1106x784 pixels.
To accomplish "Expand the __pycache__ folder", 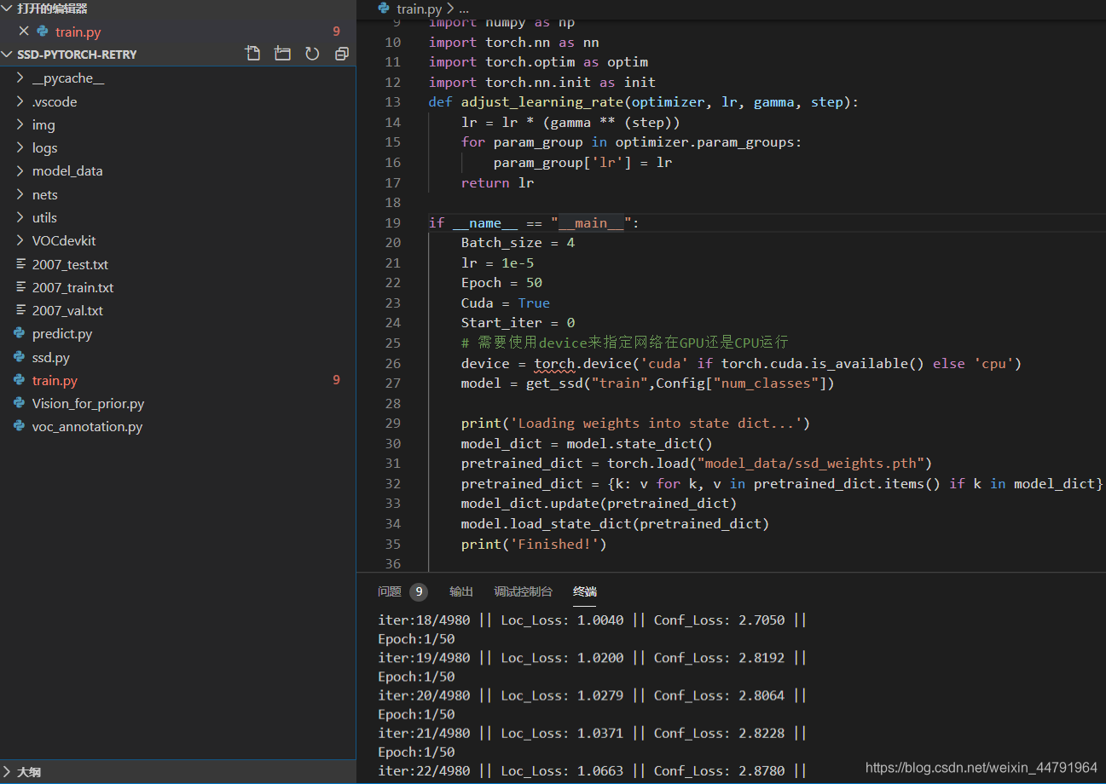I will 20,78.
